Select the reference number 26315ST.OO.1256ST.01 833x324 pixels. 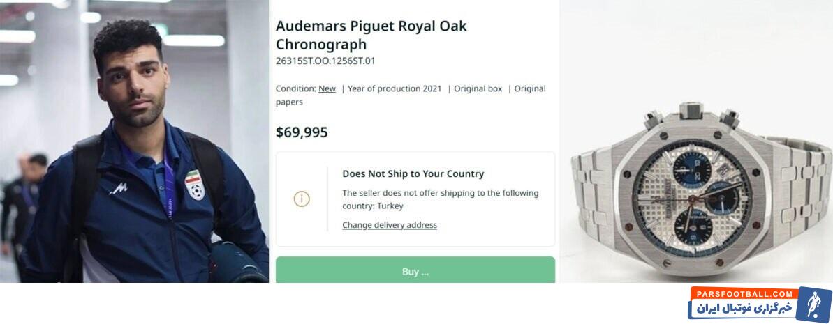325,61
